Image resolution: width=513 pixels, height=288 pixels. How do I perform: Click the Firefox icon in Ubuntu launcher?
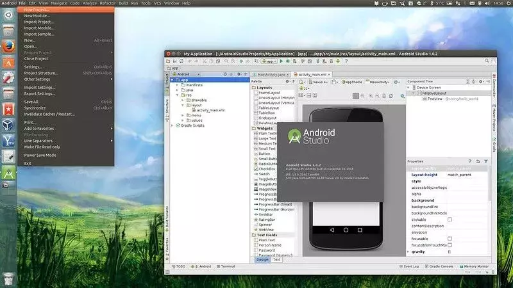[x=8, y=46]
